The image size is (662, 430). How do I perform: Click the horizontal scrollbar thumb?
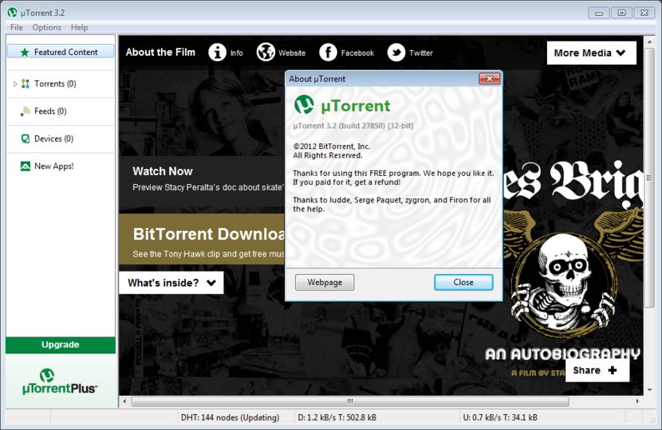tap(350, 401)
